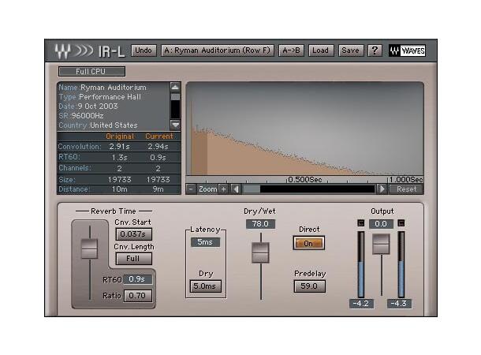Image resolution: width=481 pixels, height=355 pixels.
Task: Click the RT60 0.9s value field
Action: (137, 279)
